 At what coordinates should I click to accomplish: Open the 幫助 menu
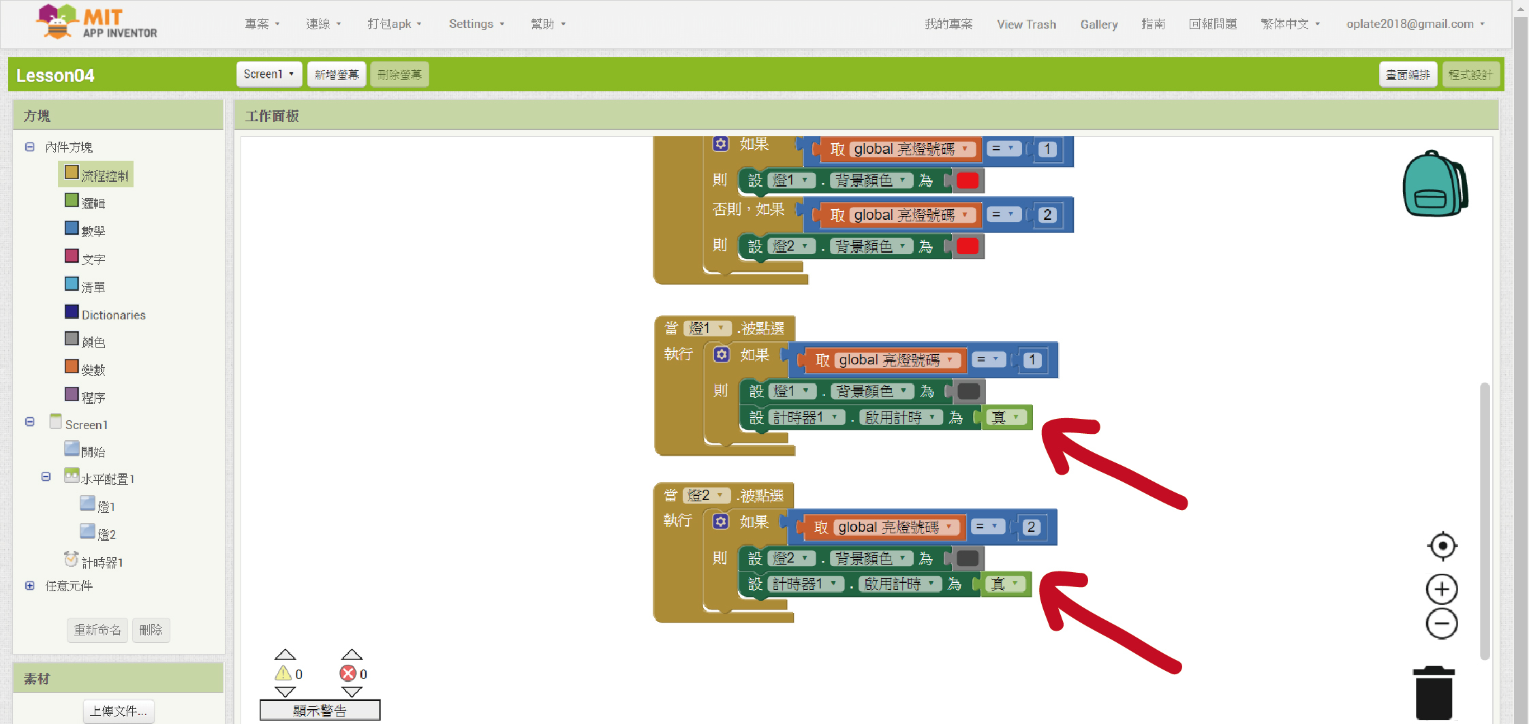tap(549, 24)
